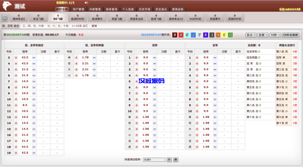
Task: Increase odds for 虎 in 冠军
Action: pyautogui.click(x=137, y=147)
